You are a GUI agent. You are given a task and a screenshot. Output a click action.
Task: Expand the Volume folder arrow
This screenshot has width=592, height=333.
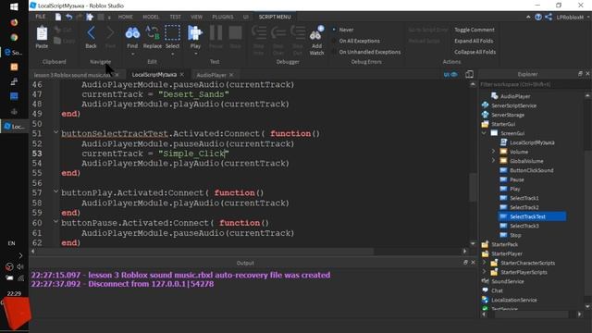(493, 152)
